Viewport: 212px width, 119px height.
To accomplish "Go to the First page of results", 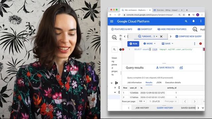I will point(171,101).
